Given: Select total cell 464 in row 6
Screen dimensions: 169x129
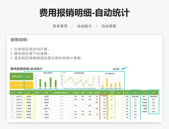Looking at the screenshot, I should 104,111.
